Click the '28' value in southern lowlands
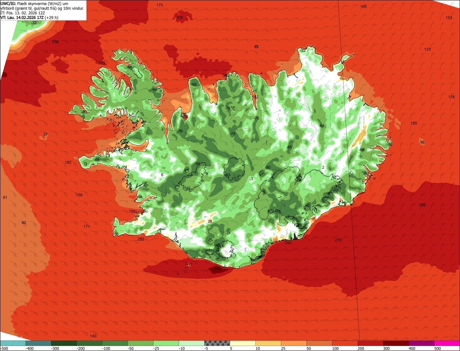Viewport: 460px width, 351px height. pos(210,221)
